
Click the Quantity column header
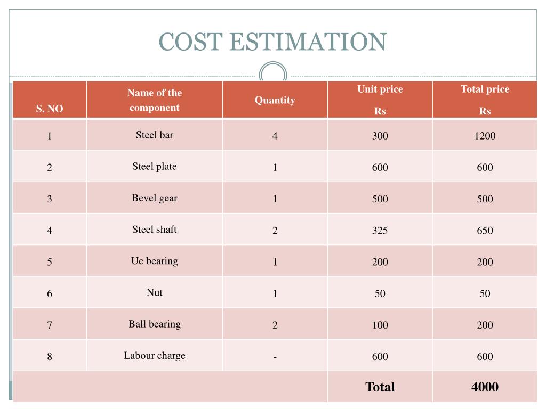(275, 100)
